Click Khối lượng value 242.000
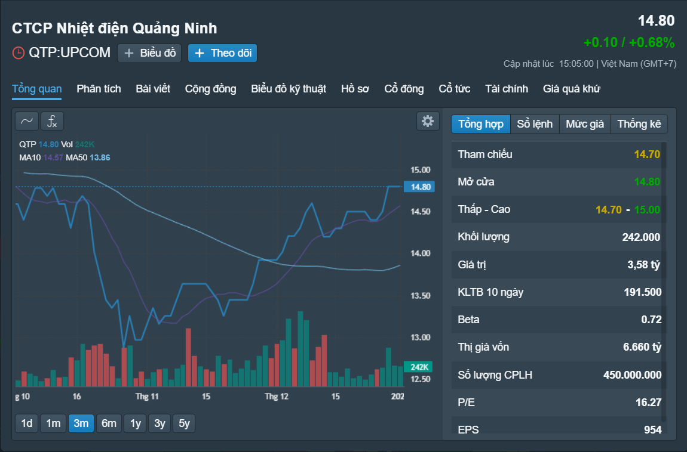Viewport: 687px width, 452px height. point(641,237)
